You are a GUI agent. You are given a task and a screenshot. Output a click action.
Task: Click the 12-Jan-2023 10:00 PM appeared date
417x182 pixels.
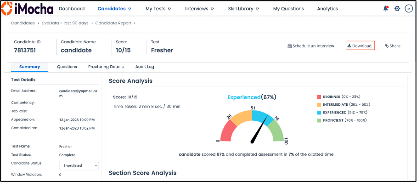[77, 120]
